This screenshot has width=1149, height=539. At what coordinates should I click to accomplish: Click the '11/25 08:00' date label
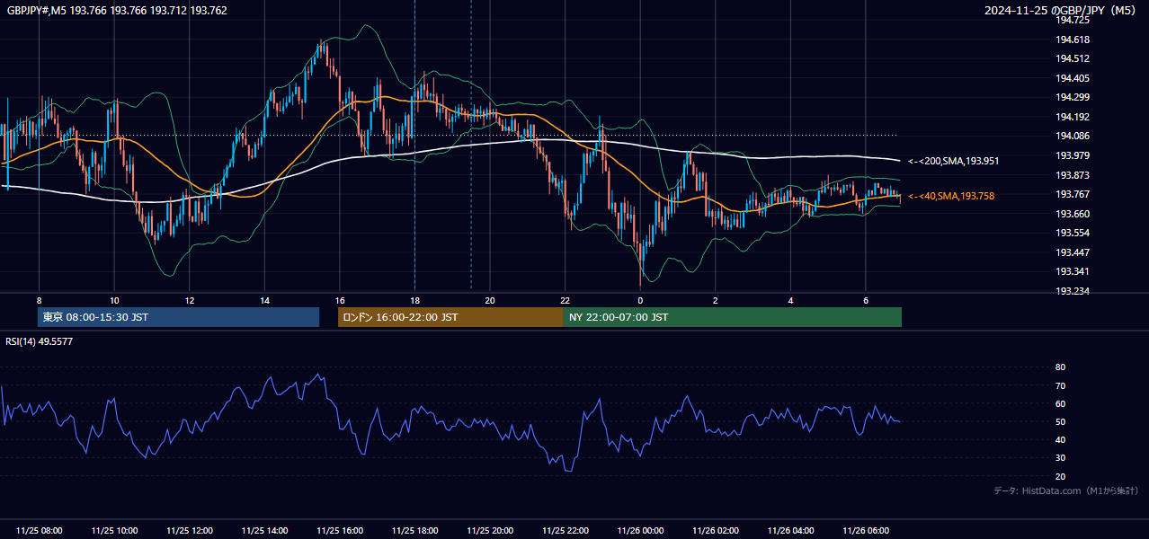(x=40, y=531)
